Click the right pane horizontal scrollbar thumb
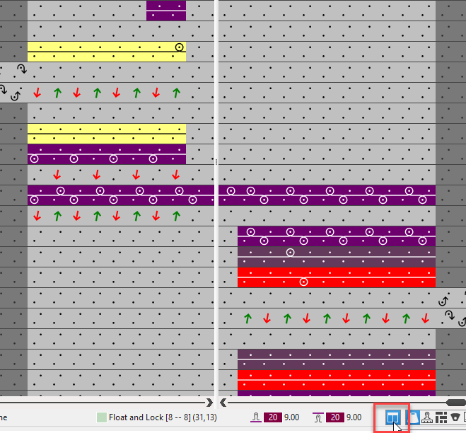466x433 pixels. point(451,403)
